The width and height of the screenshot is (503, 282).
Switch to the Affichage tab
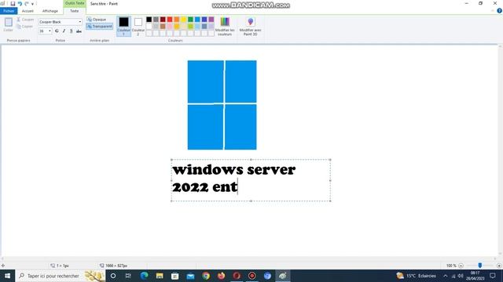click(50, 11)
